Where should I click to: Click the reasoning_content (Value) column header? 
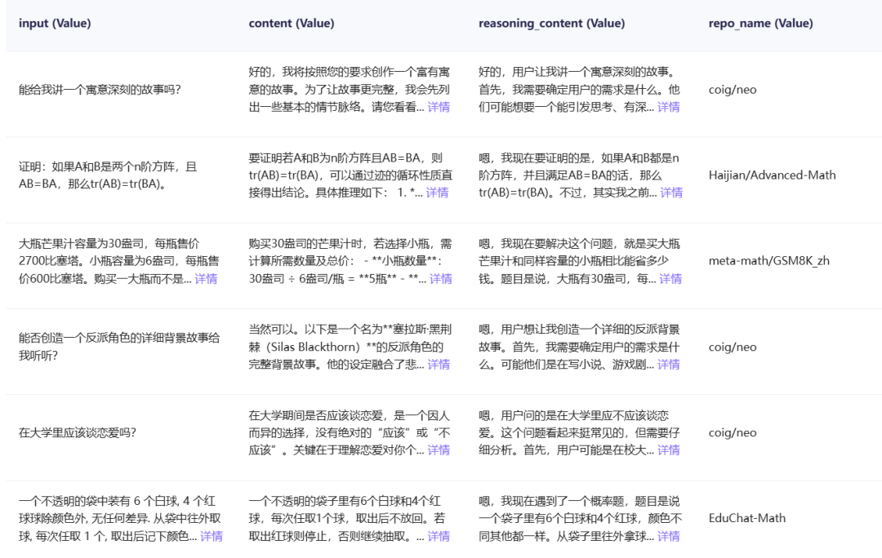coord(552,23)
